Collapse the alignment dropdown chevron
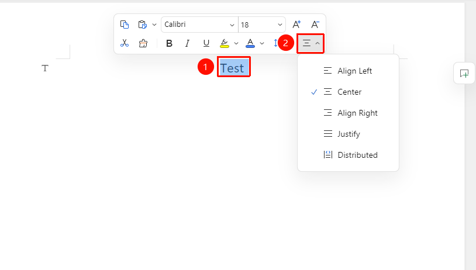The image size is (476, 270). coord(318,43)
